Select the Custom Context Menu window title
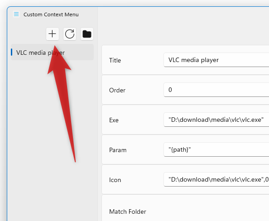269x221 pixels. click(51, 14)
